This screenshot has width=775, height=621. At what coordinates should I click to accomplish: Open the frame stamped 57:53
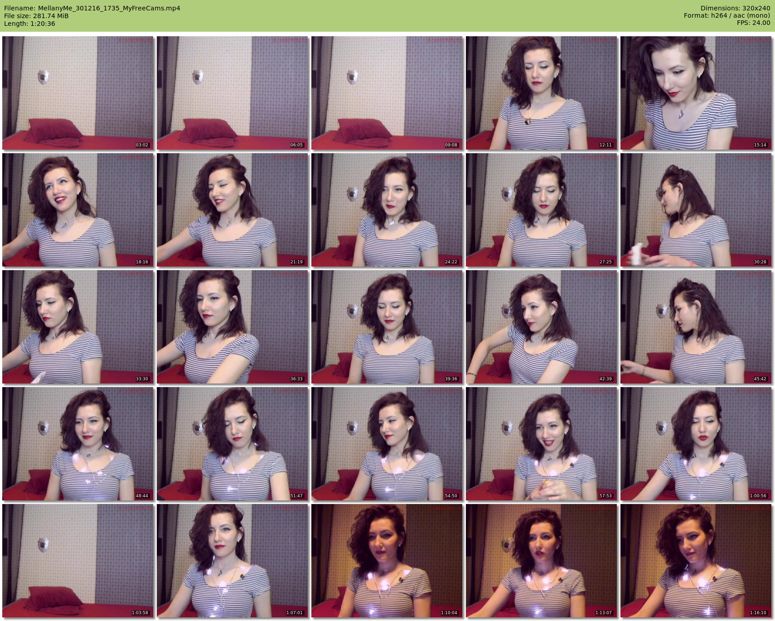(x=542, y=444)
